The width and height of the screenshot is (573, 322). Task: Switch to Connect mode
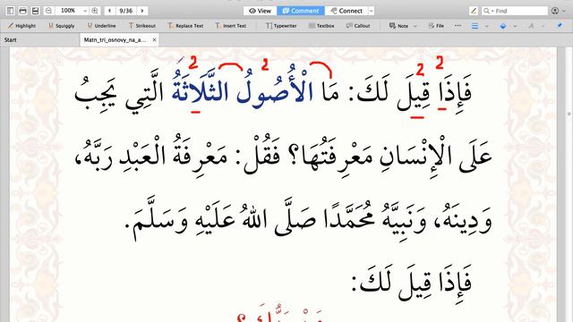[346, 11]
